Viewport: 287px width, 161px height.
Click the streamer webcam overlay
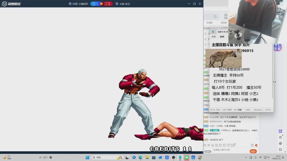[257, 22]
